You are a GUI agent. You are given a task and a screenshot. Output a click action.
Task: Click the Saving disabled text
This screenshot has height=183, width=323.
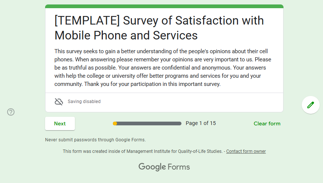(x=84, y=102)
